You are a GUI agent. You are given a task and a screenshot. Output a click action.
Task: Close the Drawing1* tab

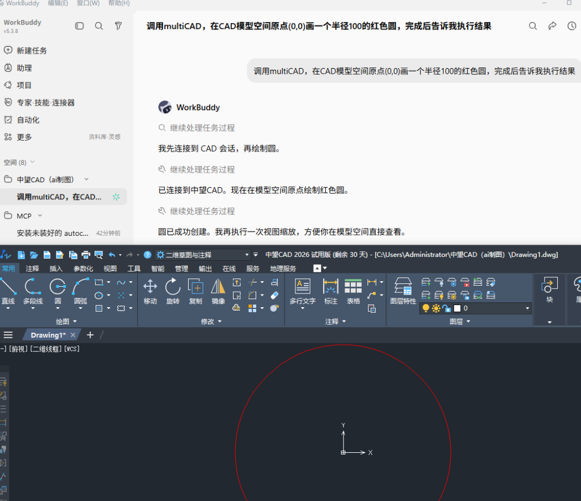coord(73,335)
